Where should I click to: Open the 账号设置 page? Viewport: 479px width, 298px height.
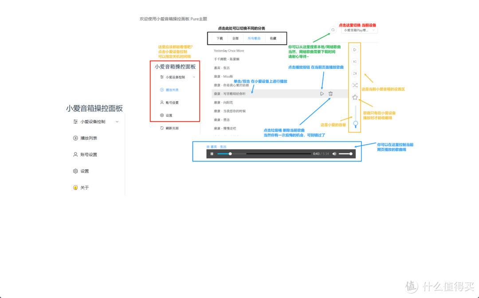point(89,154)
